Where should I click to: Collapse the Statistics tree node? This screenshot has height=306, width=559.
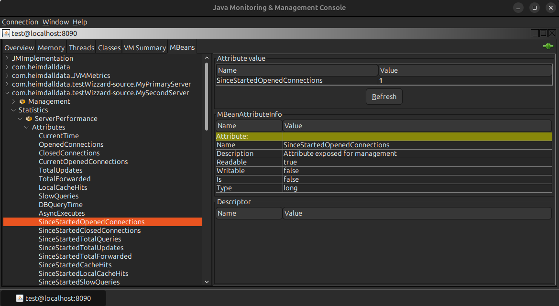click(13, 110)
